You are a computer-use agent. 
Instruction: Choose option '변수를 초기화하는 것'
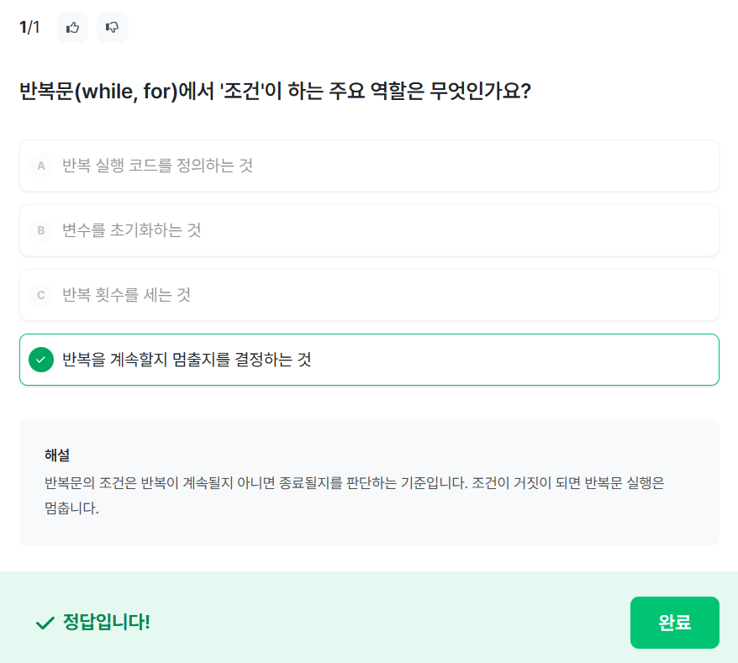(132, 230)
